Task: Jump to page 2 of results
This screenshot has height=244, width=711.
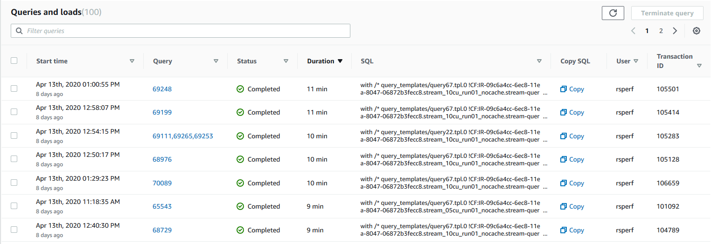Action: [661, 31]
